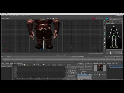Open the Help menu in menu bar
This screenshot has width=124, height=93.
30,16
